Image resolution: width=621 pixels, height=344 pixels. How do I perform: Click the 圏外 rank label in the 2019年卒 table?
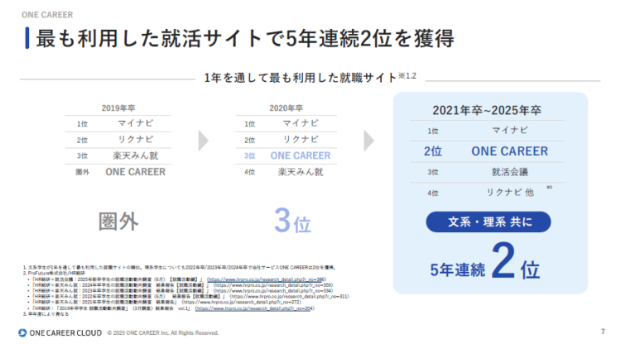82,172
